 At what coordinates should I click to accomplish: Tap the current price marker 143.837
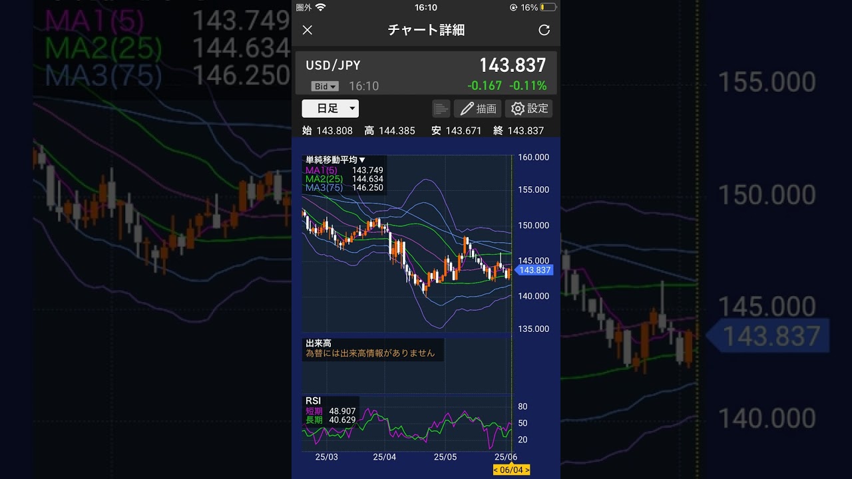pos(534,270)
